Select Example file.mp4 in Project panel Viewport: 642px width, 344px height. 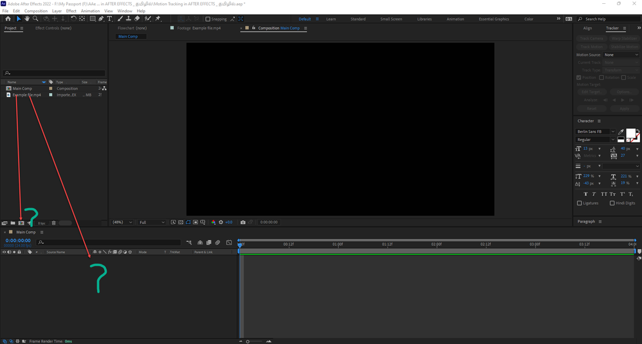[26, 95]
